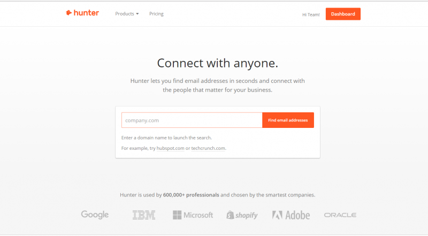Screen dimensions: 428x236
Task: Click the 600,000+ professionals text
Action: (191, 195)
